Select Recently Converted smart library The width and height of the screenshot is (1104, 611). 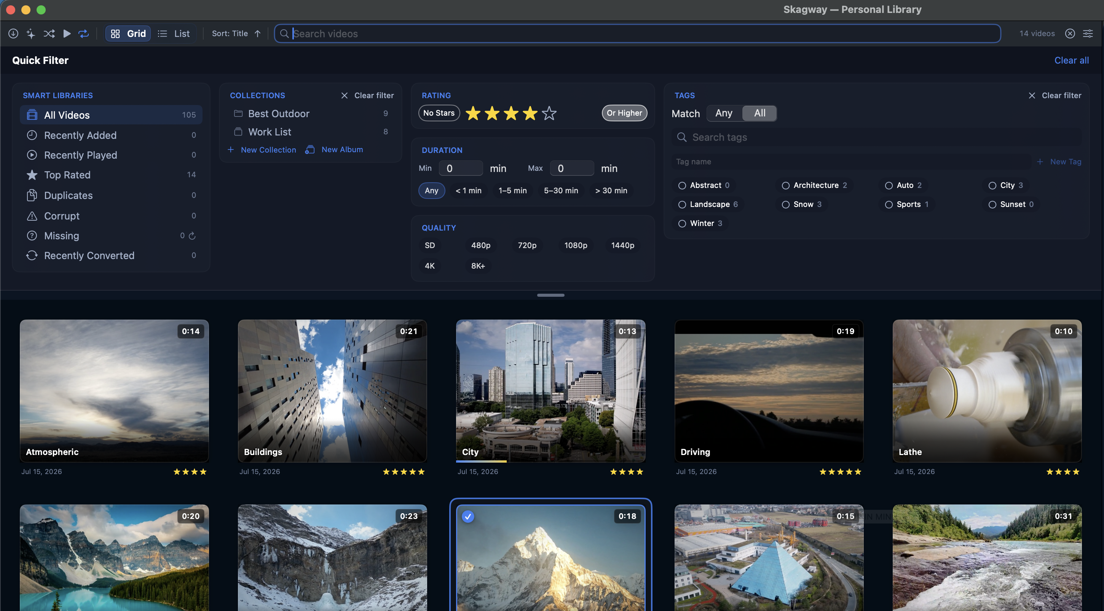point(111,256)
